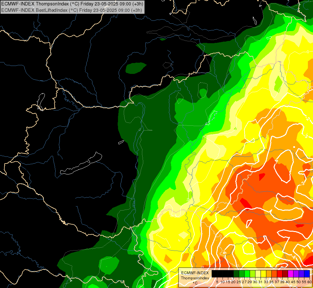313x288 pixels.
Task: Click the legend scale value '39'
Action: click(x=282, y=282)
